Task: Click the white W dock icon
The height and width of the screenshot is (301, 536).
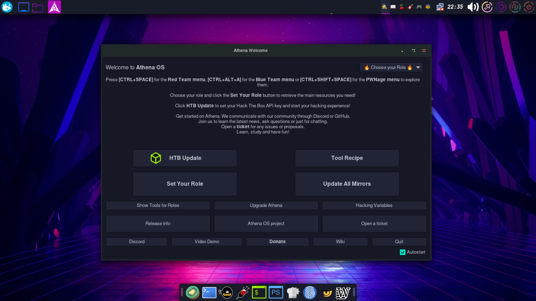Action: 343,292
